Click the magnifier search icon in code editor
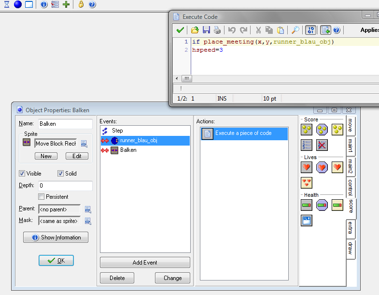379x295 pixels. pyautogui.click(x=295, y=30)
